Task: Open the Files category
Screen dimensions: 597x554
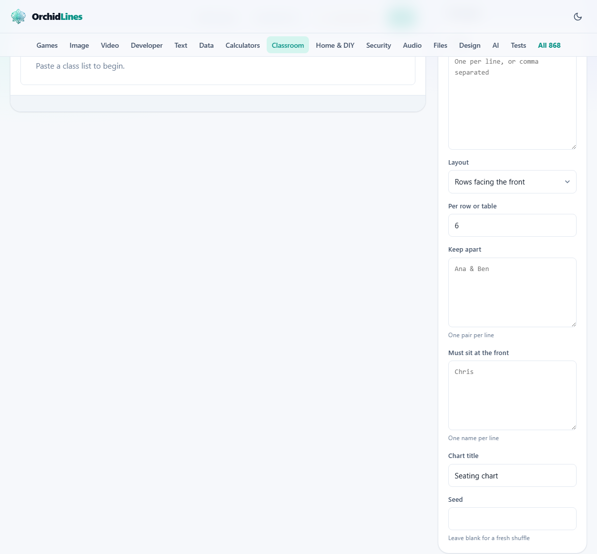Action: click(x=440, y=45)
